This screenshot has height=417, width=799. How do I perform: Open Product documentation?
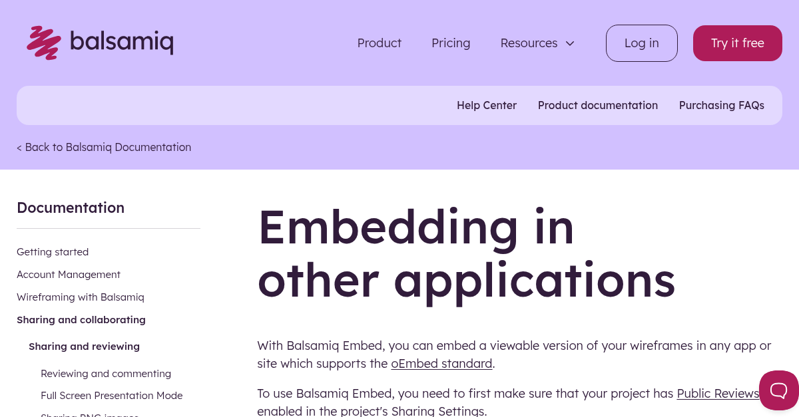coord(597,105)
